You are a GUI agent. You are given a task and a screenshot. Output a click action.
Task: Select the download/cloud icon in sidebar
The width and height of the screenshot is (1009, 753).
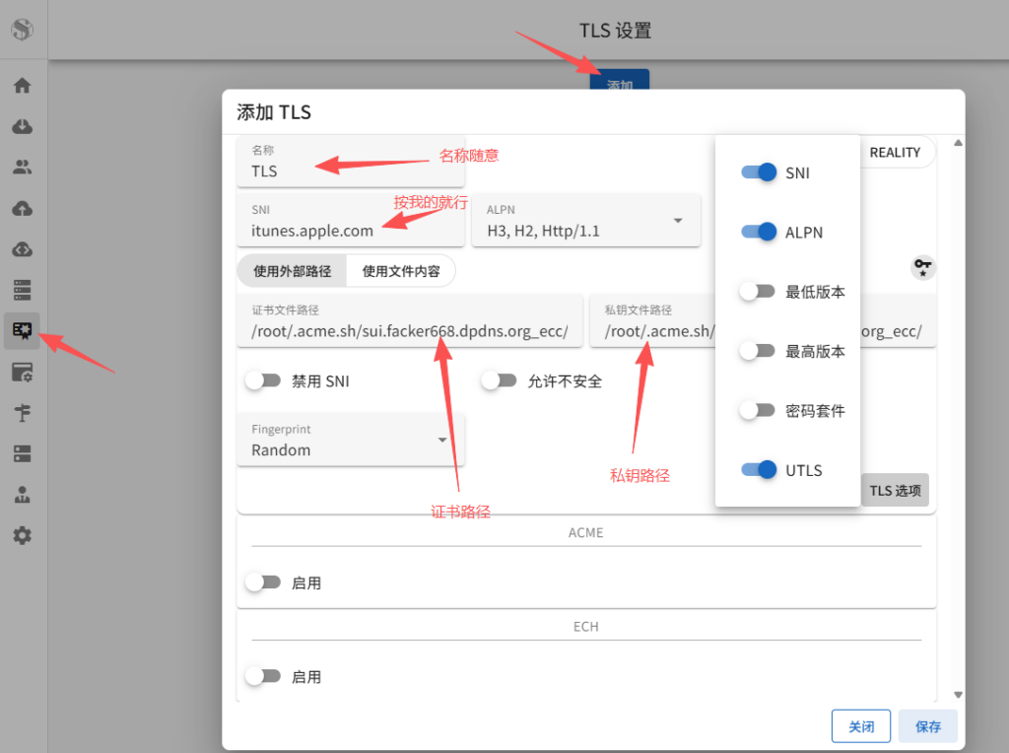(x=22, y=125)
